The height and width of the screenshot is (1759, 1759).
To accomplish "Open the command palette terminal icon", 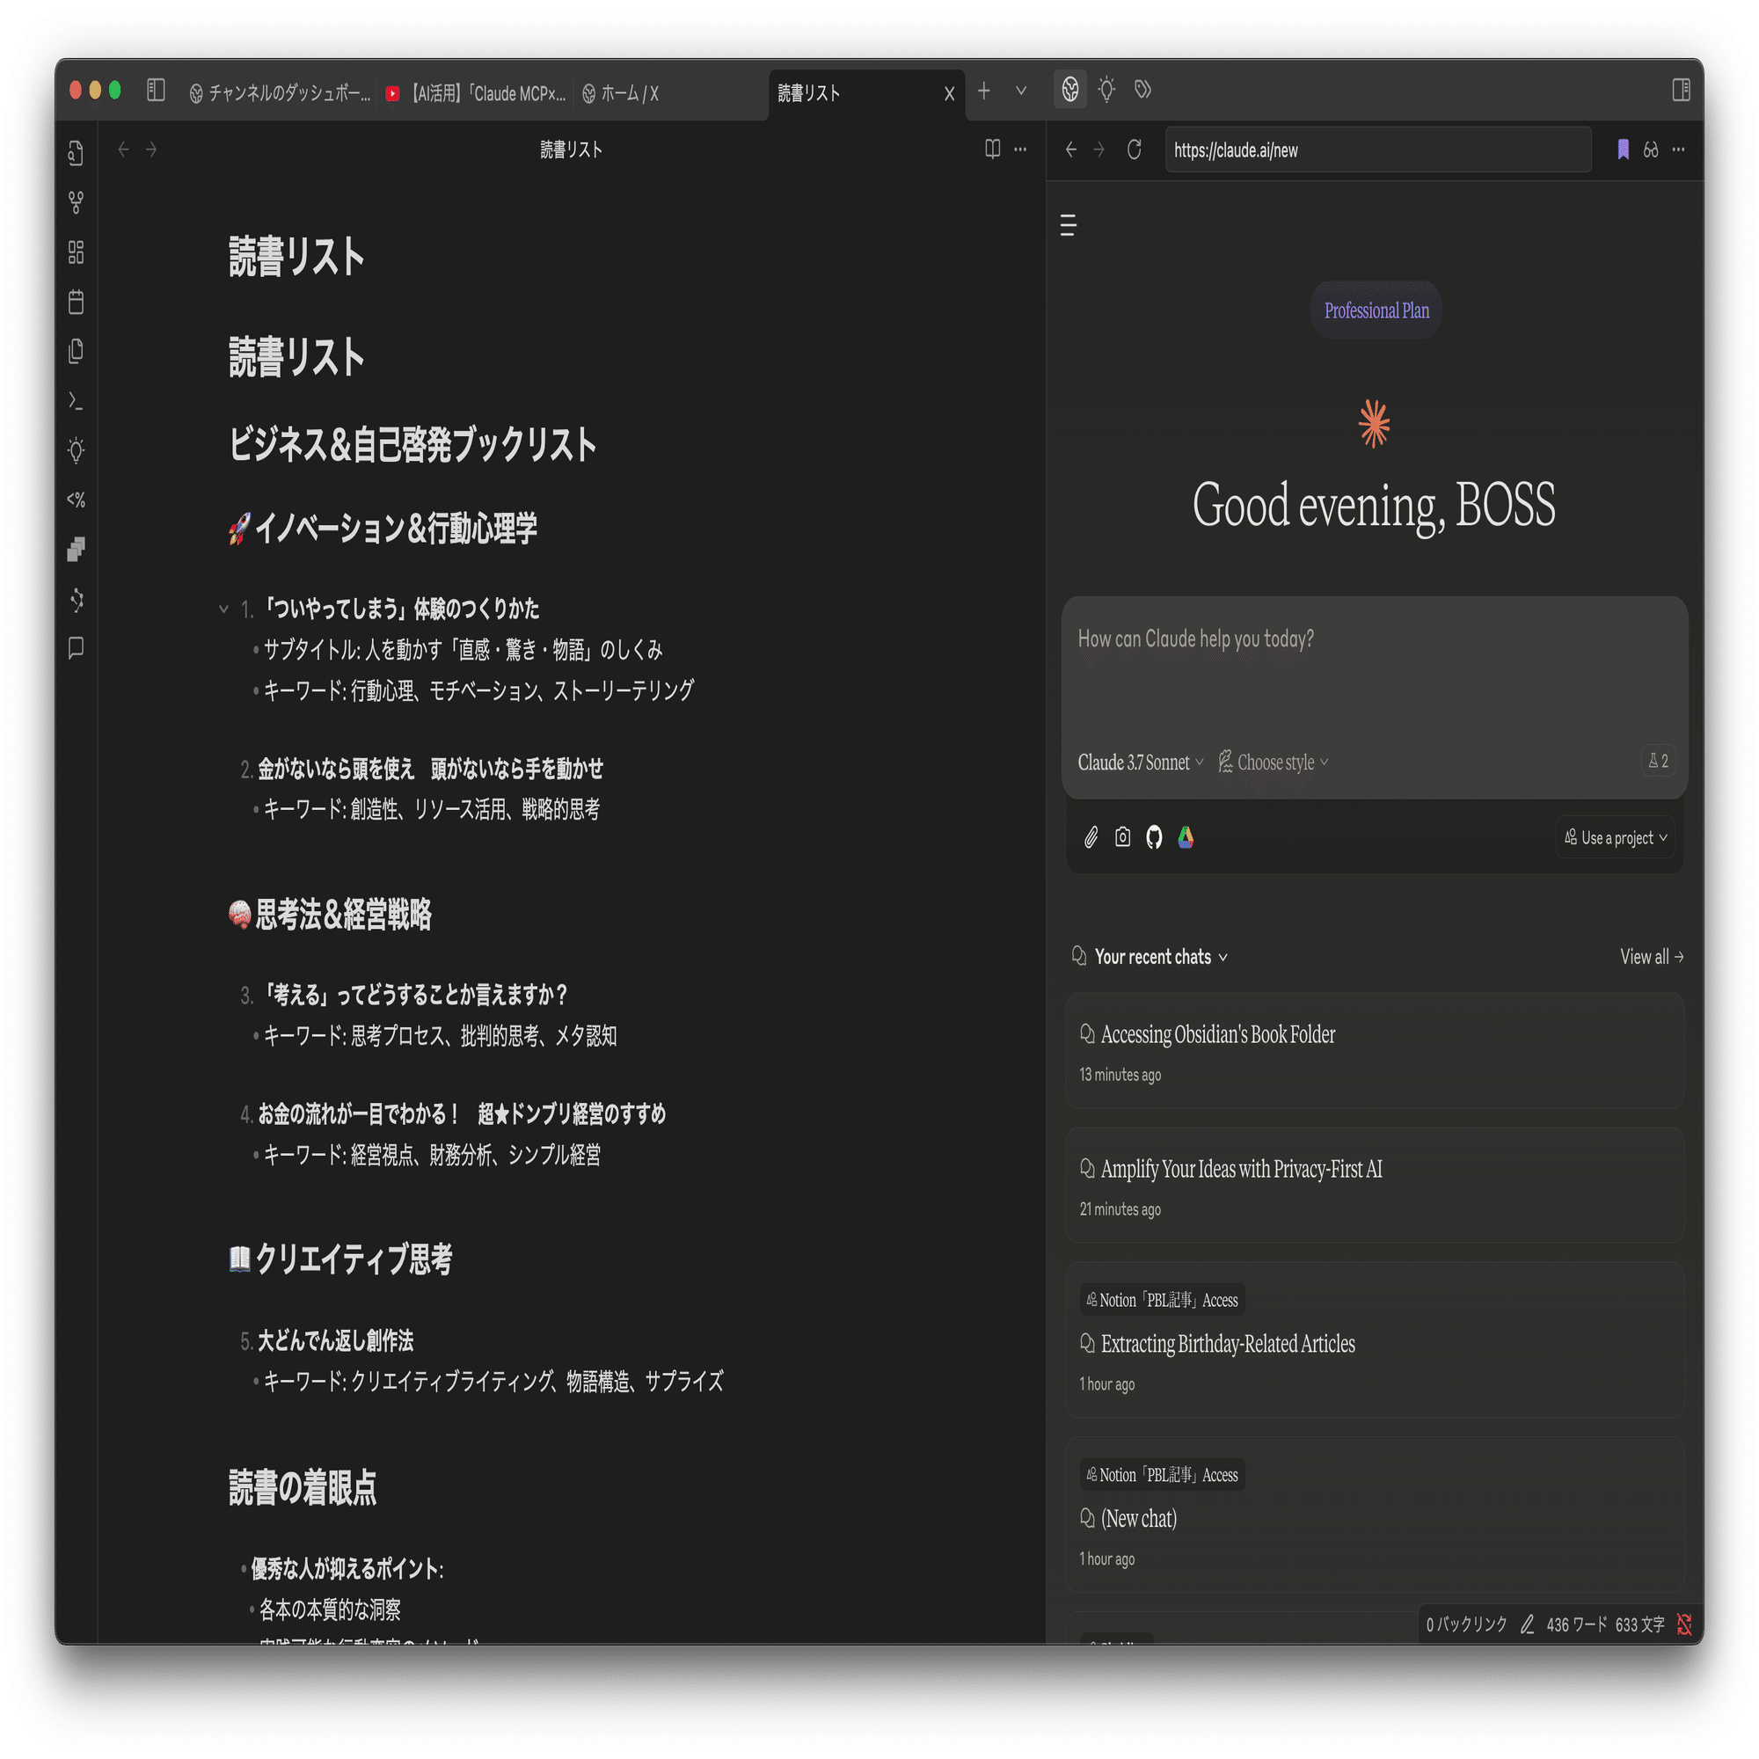I will pyautogui.click(x=77, y=400).
